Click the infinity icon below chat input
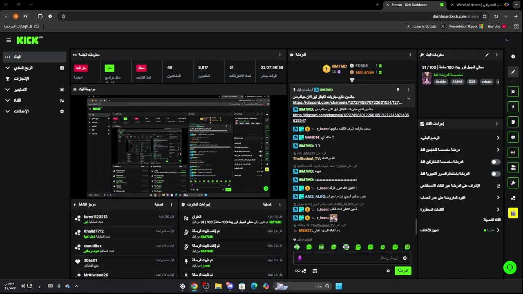This screenshot has width=523, height=294. pyautogui.click(x=298, y=271)
